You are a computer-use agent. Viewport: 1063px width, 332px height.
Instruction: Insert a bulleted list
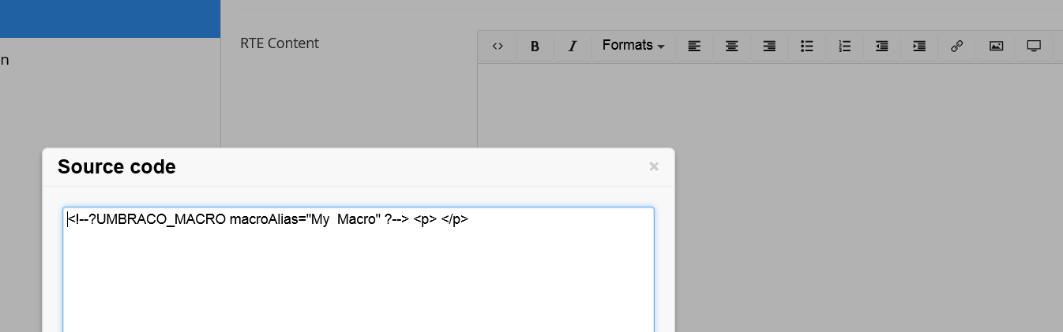point(807,46)
